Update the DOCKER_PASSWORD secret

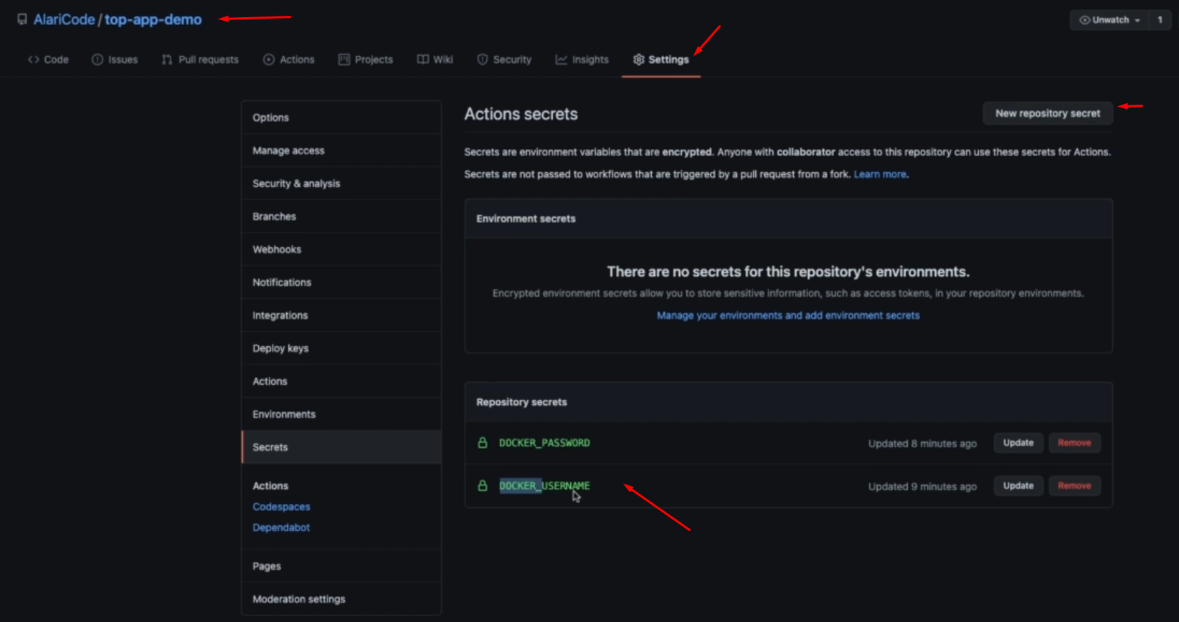pos(1018,443)
